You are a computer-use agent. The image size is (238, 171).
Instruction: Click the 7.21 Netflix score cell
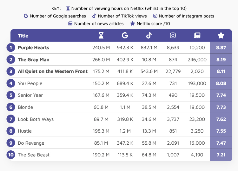click(x=221, y=155)
